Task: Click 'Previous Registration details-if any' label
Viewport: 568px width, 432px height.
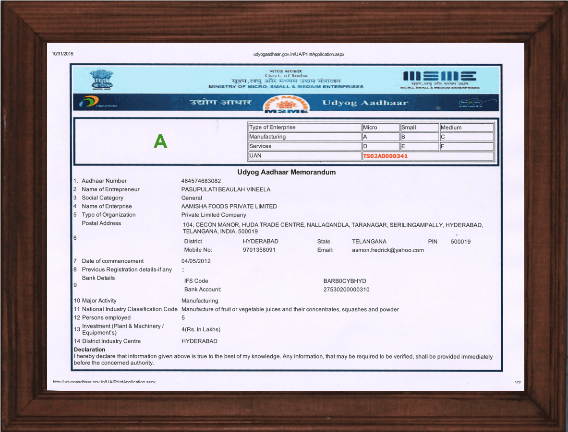Action: (x=127, y=269)
